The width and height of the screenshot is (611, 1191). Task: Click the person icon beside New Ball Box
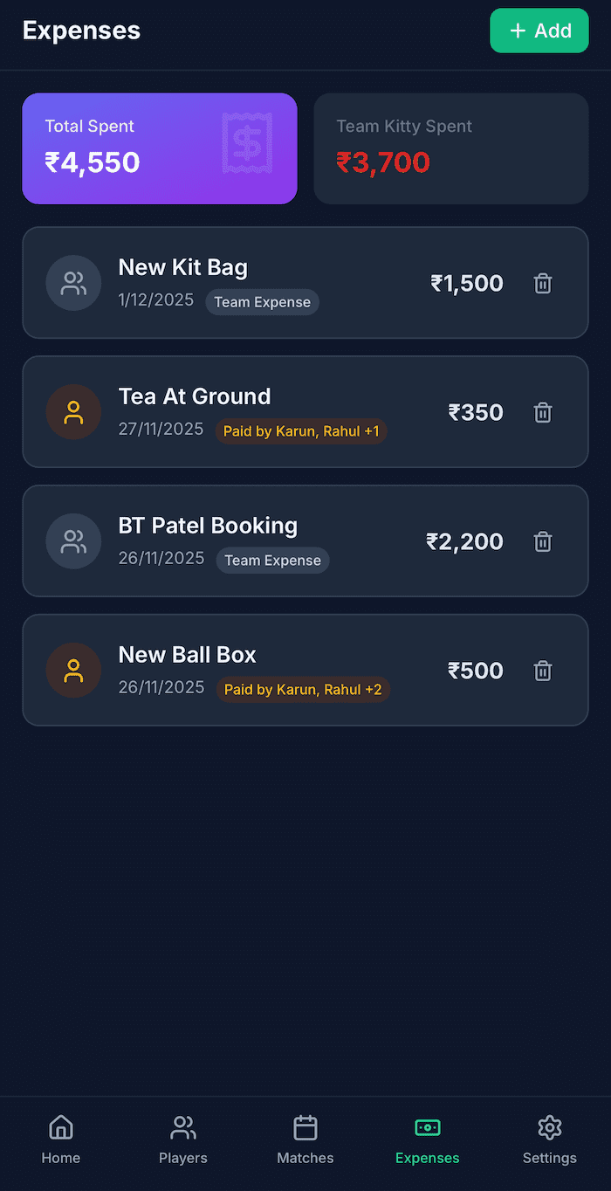73,671
